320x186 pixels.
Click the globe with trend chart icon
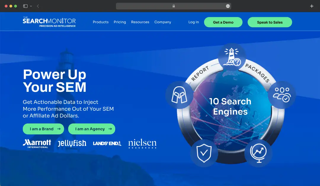click(x=258, y=154)
